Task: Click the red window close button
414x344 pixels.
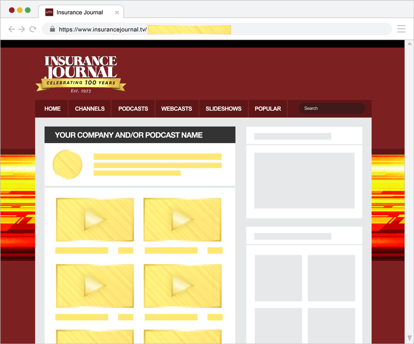Action: (12, 10)
